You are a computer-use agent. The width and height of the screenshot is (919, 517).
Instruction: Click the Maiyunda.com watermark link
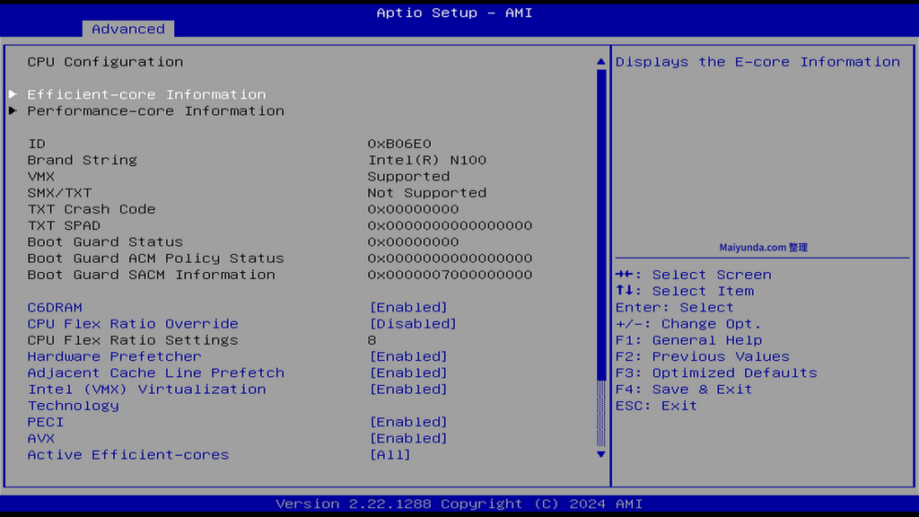(x=764, y=248)
